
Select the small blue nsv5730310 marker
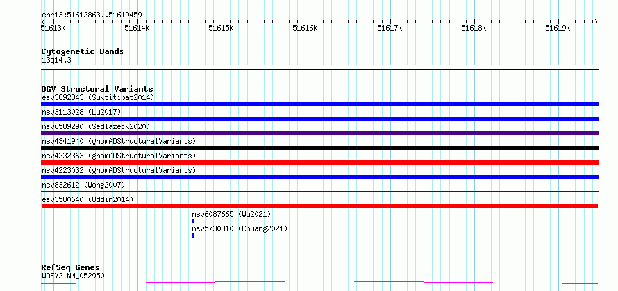pyautogui.click(x=193, y=235)
